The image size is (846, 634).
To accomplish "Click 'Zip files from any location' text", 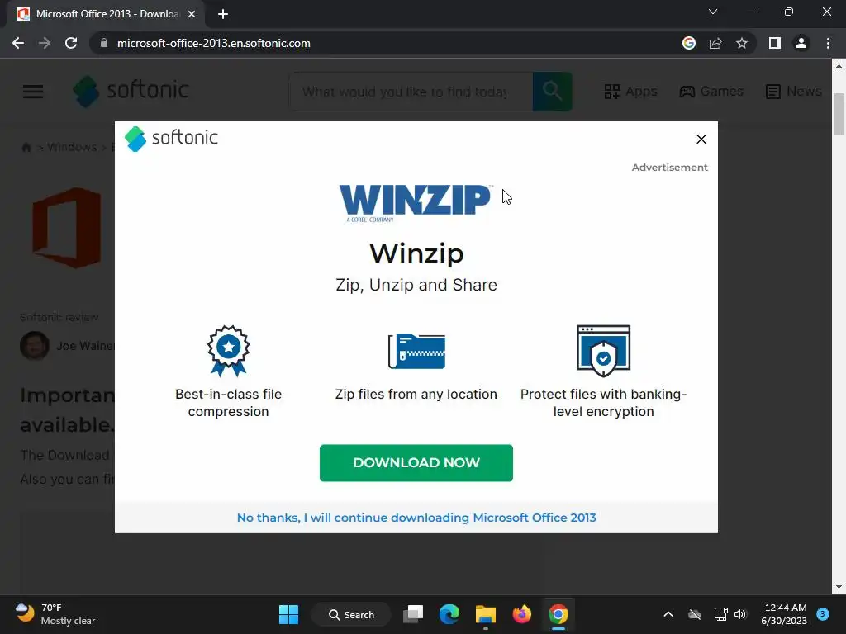I will pyautogui.click(x=416, y=394).
